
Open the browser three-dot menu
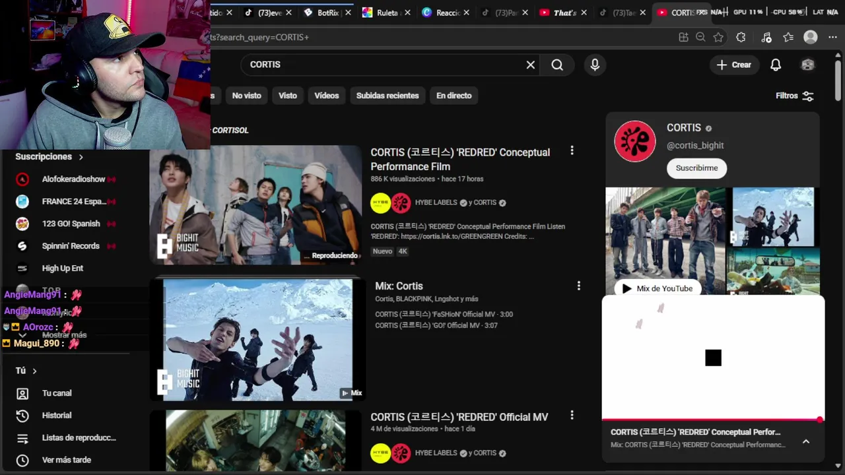coord(832,38)
